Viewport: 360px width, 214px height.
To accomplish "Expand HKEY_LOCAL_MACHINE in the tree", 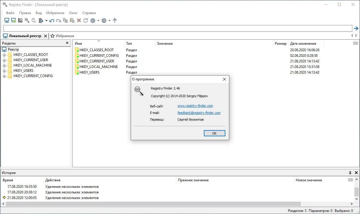I will click(4, 65).
